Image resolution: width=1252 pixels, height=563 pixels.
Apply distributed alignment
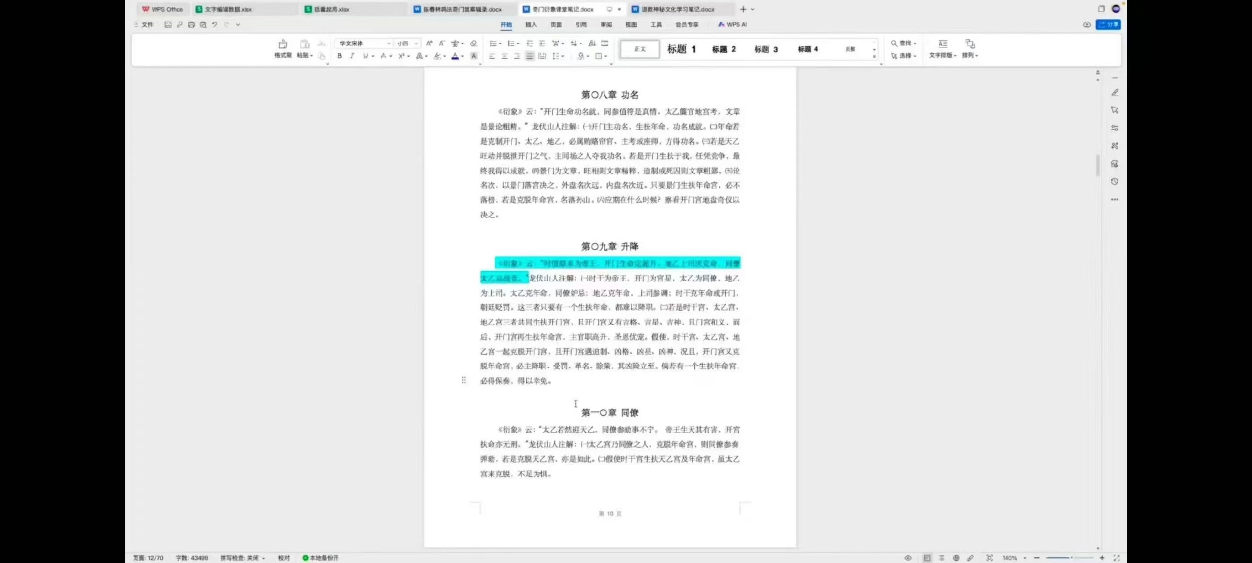(542, 56)
